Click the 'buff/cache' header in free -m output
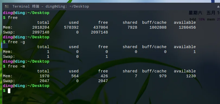220x104 pixels. [154, 71]
